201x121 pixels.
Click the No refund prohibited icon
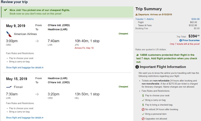click(143, 109)
